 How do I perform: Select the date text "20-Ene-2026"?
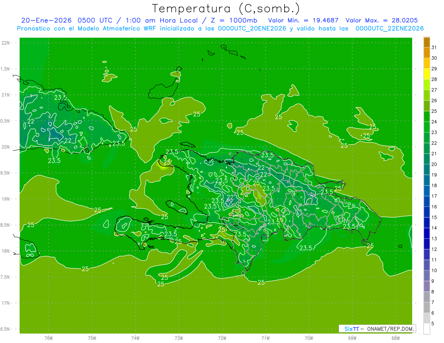46,20
